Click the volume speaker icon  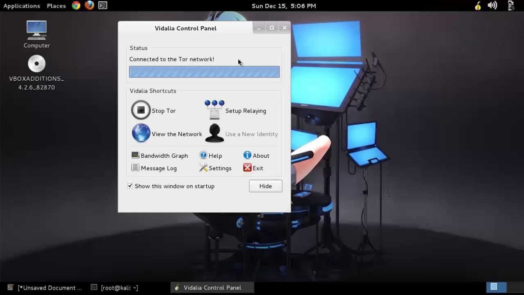coord(492,5)
